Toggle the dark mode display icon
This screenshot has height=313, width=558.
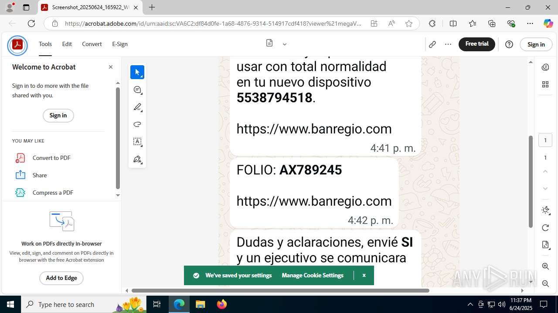point(545,210)
